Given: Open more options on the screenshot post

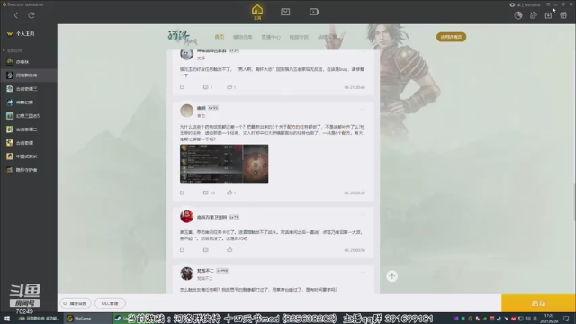Looking at the screenshot, I should [x=363, y=110].
